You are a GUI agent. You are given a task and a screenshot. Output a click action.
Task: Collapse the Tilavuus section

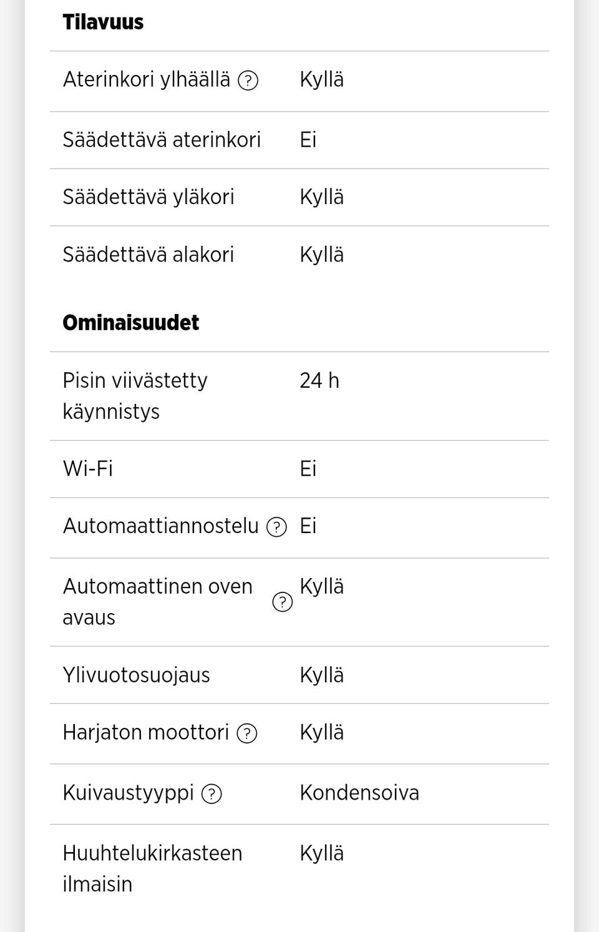pos(103,22)
